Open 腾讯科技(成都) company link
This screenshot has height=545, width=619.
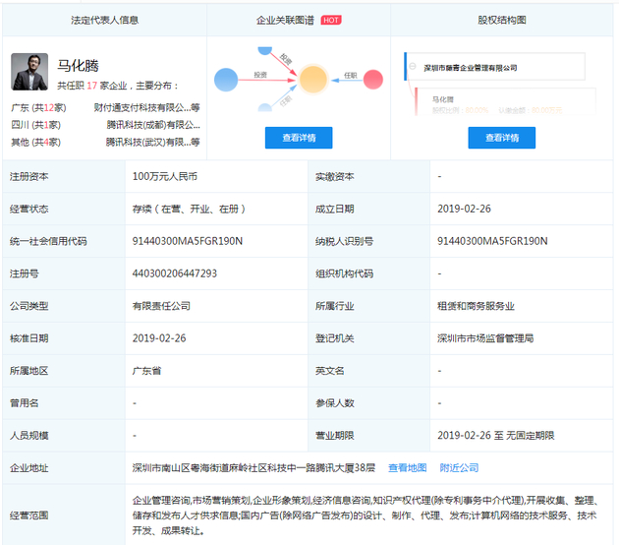pyautogui.click(x=152, y=125)
